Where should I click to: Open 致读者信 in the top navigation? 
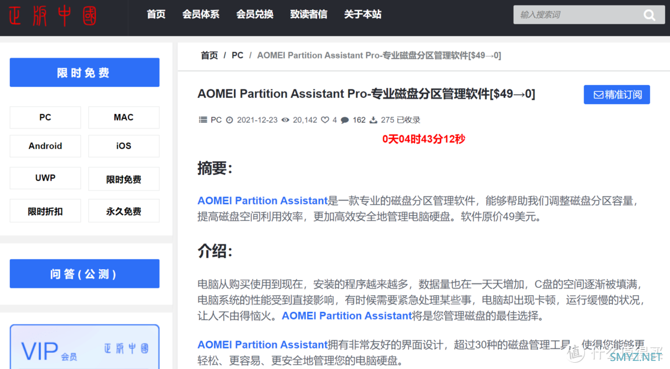click(x=308, y=14)
